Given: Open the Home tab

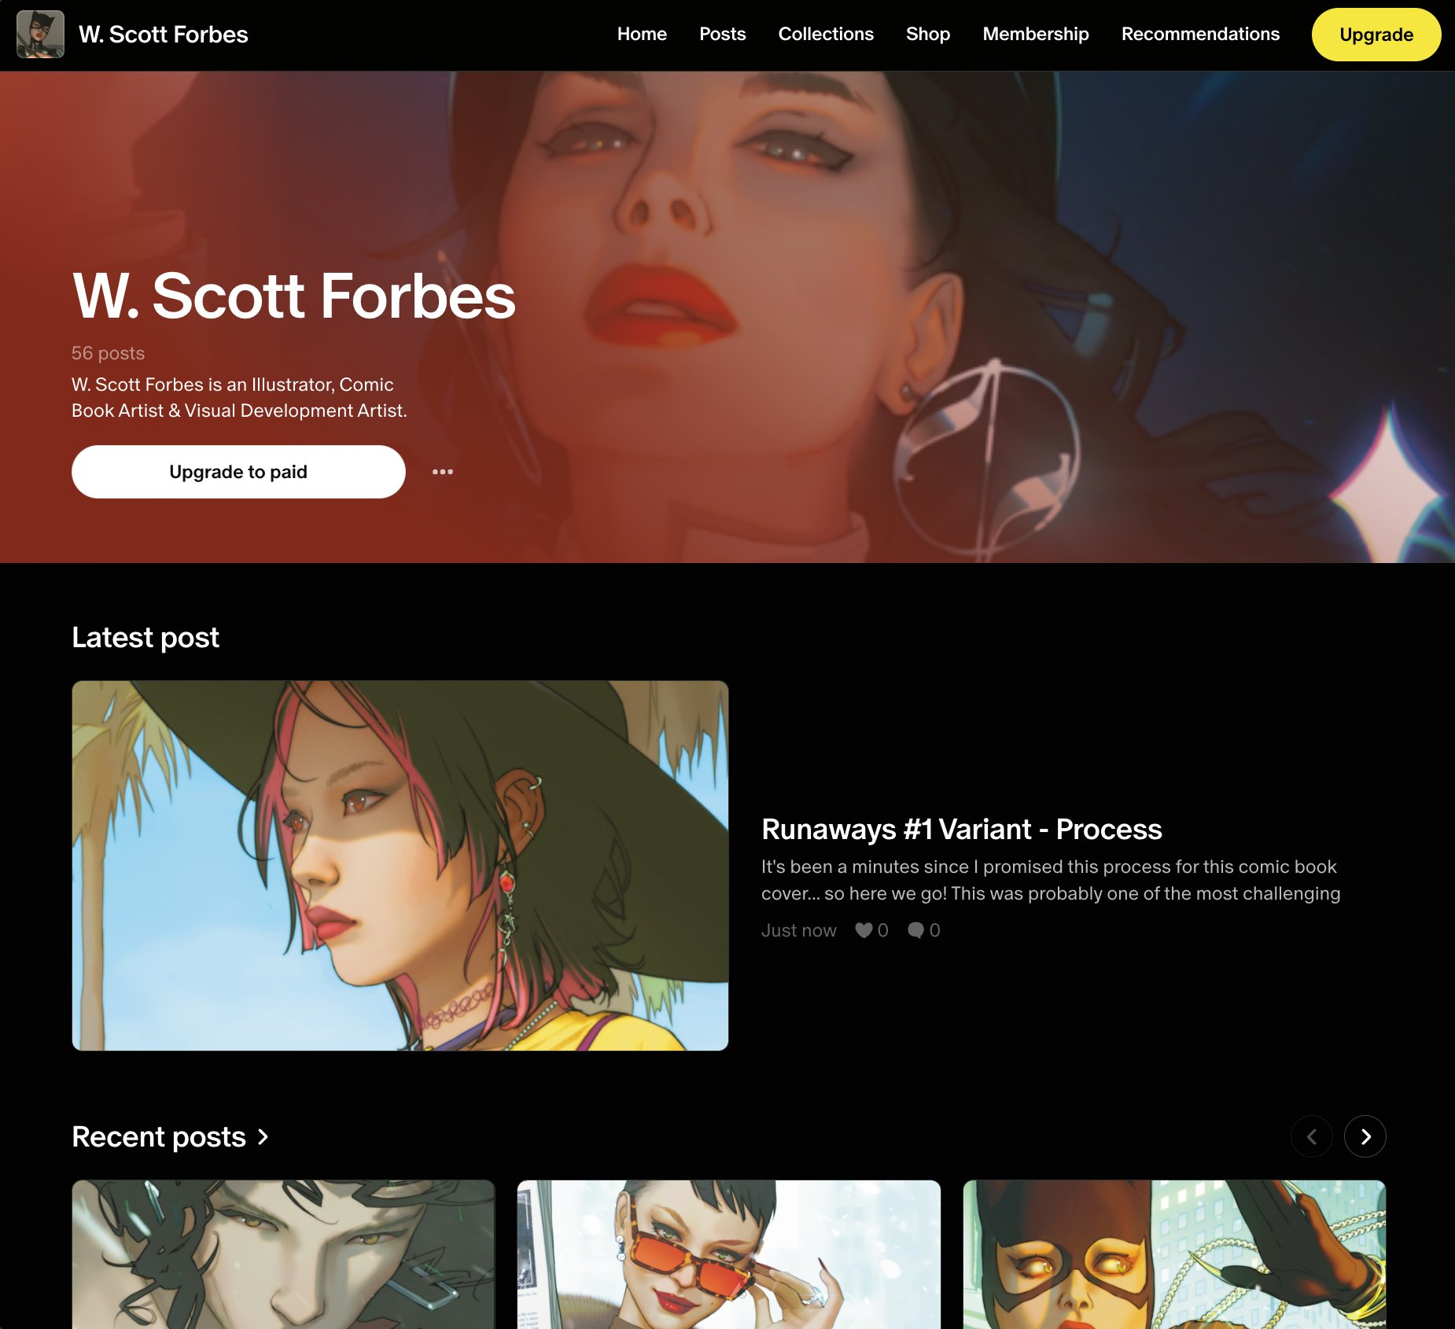Looking at the screenshot, I should point(642,34).
